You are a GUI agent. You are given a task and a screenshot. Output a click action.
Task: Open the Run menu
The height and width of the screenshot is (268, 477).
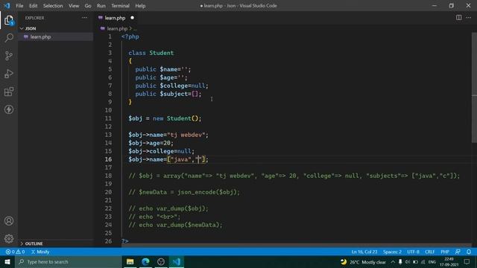(101, 6)
